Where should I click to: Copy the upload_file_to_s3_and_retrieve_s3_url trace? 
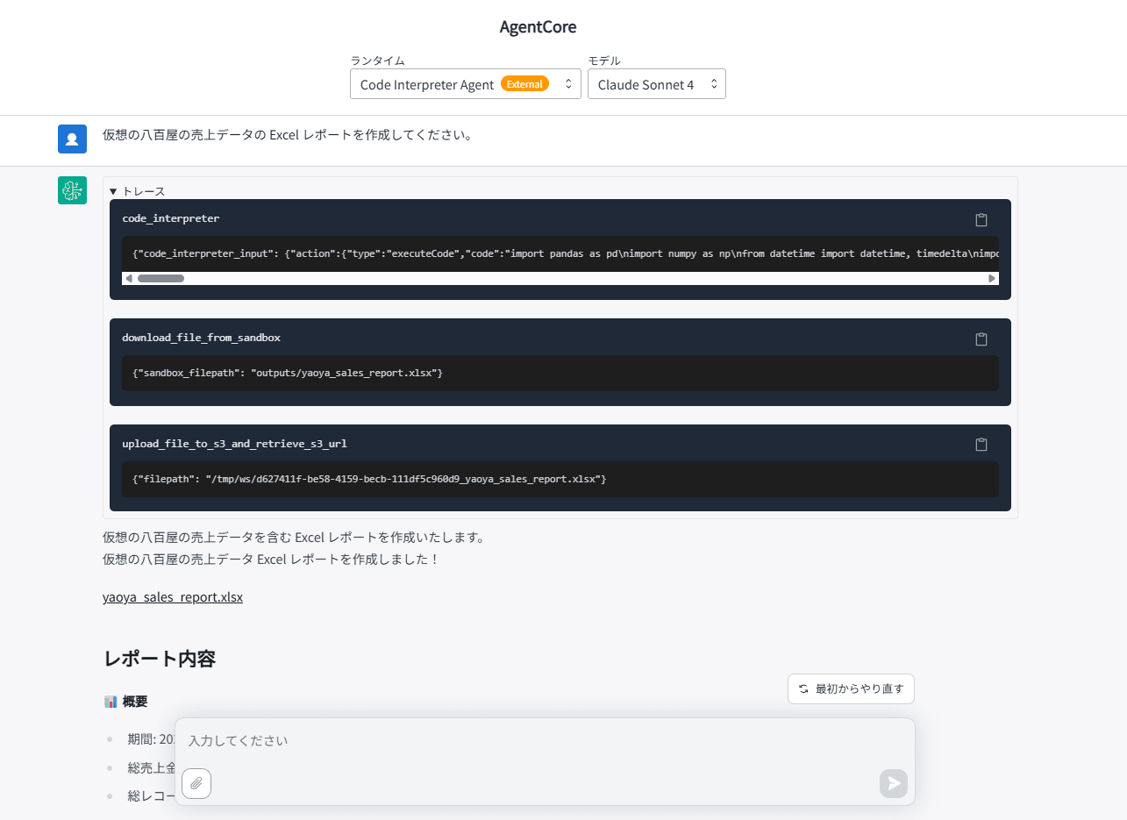click(981, 445)
